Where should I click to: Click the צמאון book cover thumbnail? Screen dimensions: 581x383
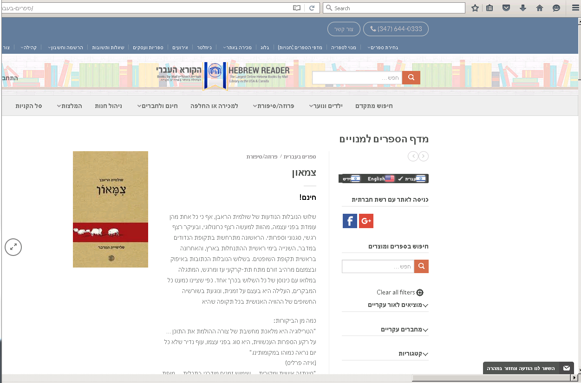click(x=111, y=209)
